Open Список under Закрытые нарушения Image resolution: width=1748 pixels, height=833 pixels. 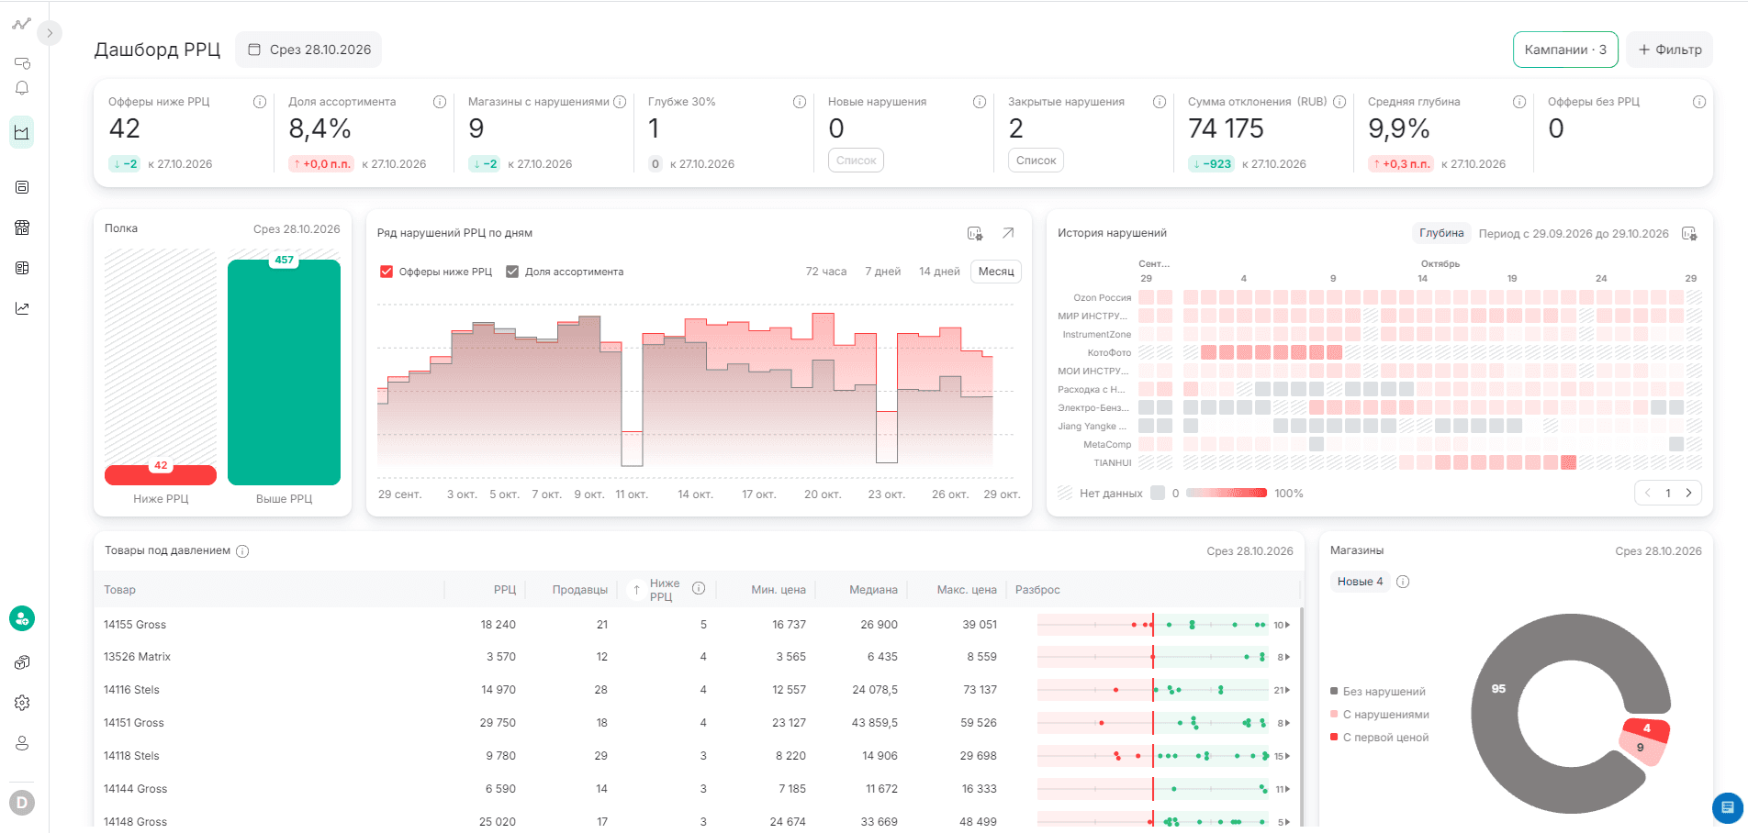1036,161
